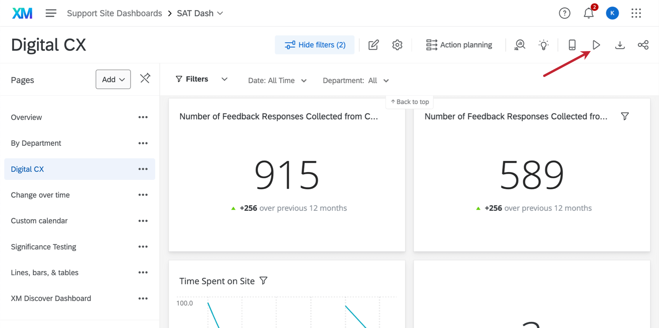Image resolution: width=659 pixels, height=328 pixels.
Task: Expand the Date: All Time filter
Action: pos(277,80)
